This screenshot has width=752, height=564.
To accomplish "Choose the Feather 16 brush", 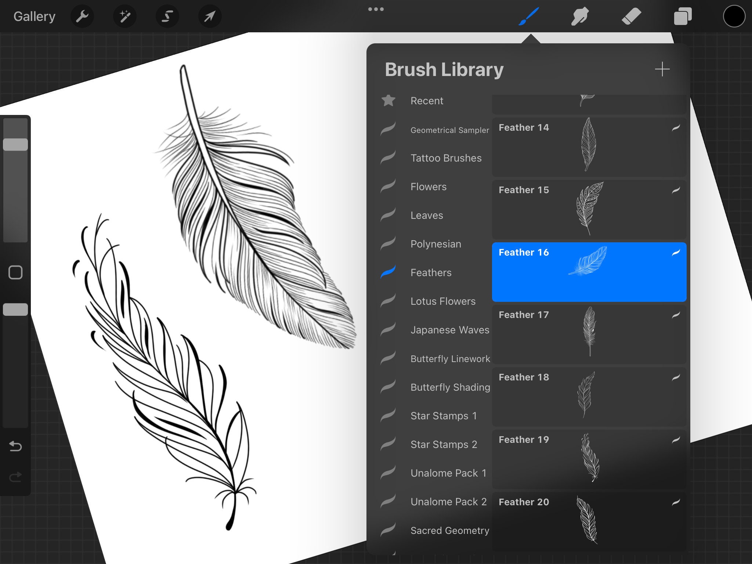I will coord(589,272).
